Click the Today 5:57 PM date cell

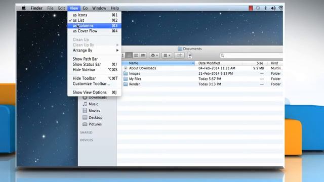click(x=210, y=79)
